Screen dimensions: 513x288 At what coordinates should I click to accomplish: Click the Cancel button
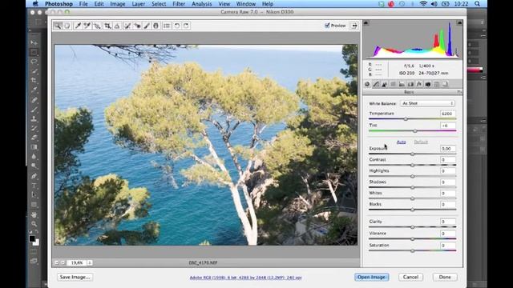point(410,277)
